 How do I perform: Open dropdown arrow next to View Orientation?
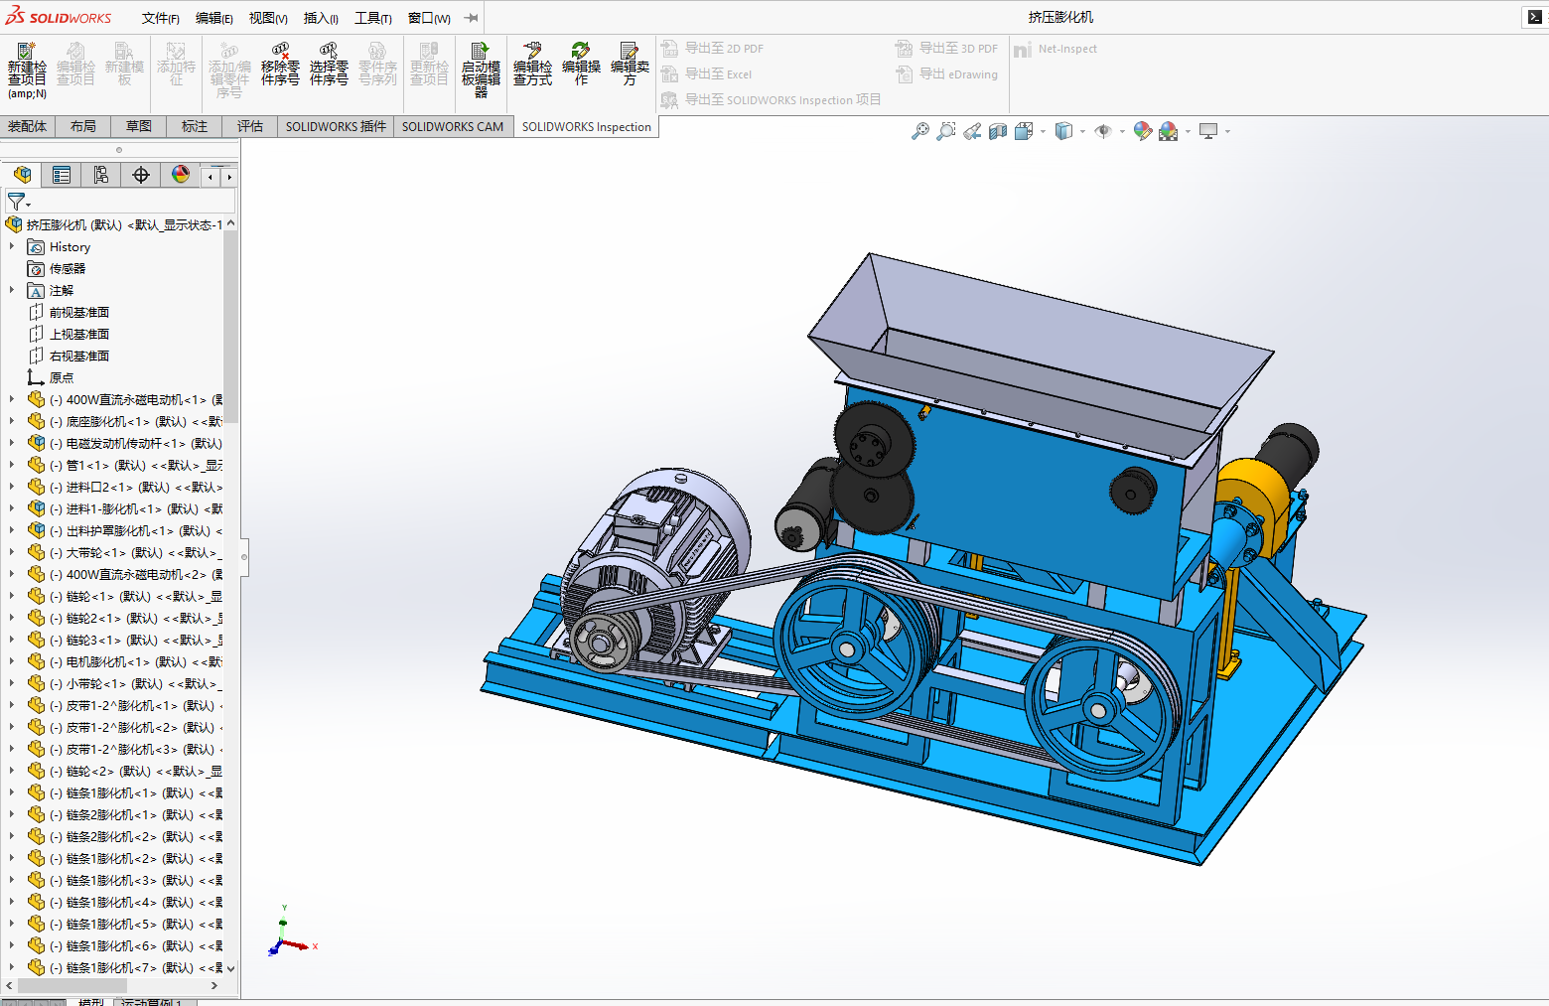(1043, 131)
